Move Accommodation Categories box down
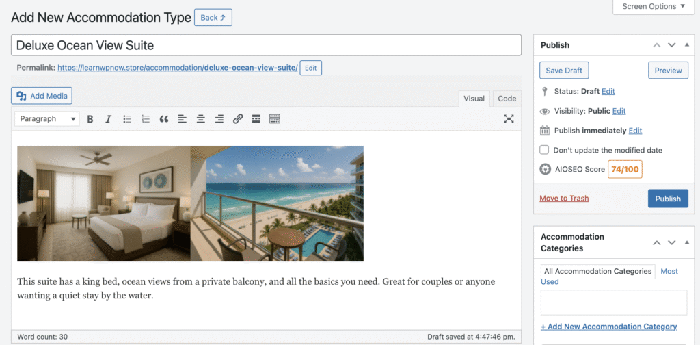Image resolution: width=700 pixels, height=345 pixels. pyautogui.click(x=672, y=242)
